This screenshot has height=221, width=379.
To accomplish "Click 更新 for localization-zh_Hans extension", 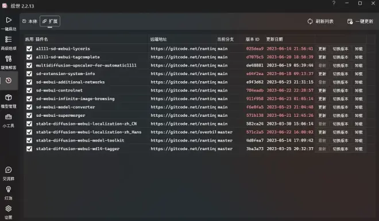I will tap(322, 132).
